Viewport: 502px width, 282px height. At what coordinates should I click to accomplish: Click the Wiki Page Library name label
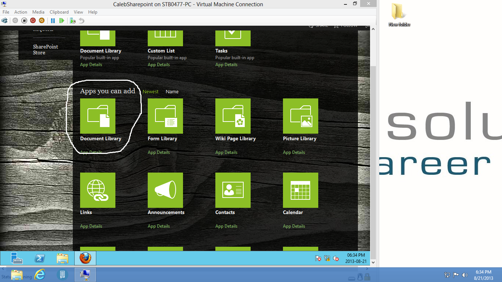coord(236,138)
